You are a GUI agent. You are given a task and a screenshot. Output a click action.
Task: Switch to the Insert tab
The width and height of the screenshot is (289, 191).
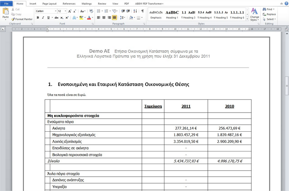click(33, 4)
